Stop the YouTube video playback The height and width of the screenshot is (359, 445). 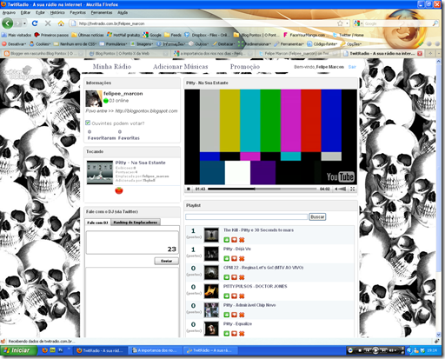click(x=189, y=189)
